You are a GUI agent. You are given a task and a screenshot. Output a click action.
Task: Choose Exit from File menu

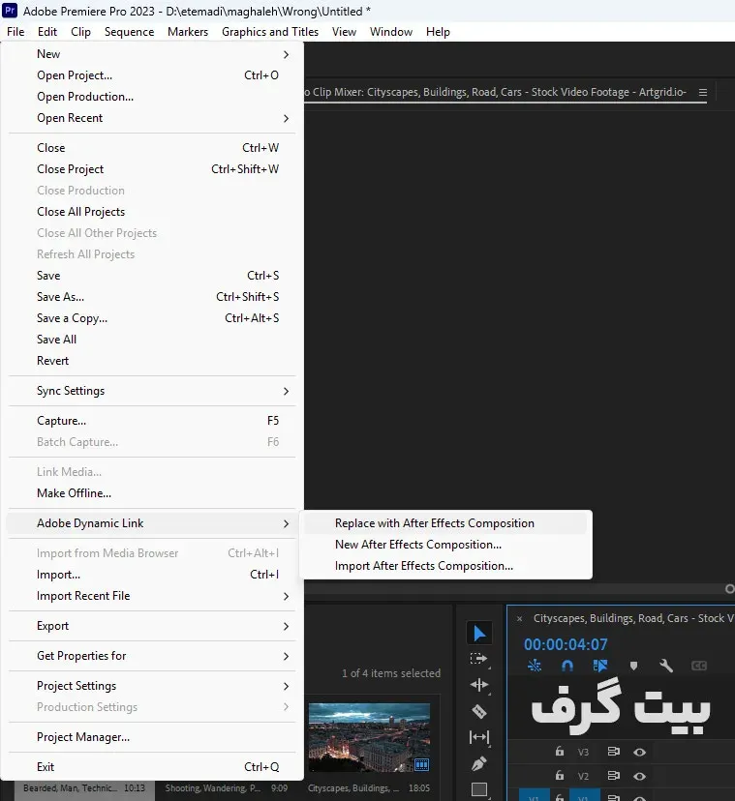(x=152, y=767)
